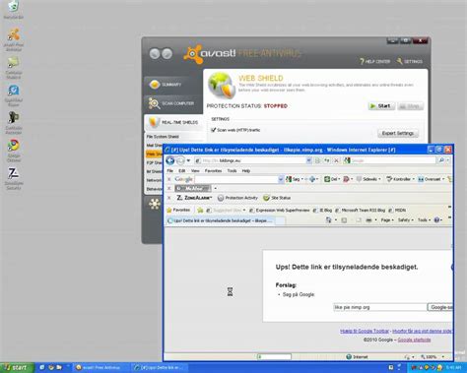Close the ZoneAlarm toolbar with its X
This screenshot has height=373, width=467.
169,198
